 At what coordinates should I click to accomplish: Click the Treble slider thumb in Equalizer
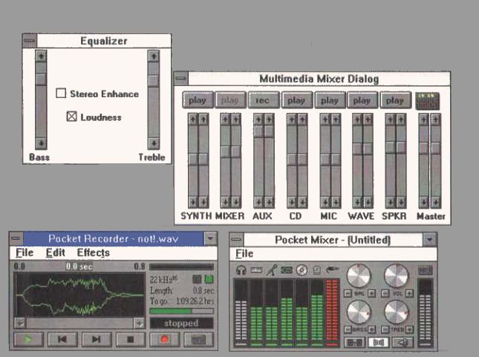point(154,81)
